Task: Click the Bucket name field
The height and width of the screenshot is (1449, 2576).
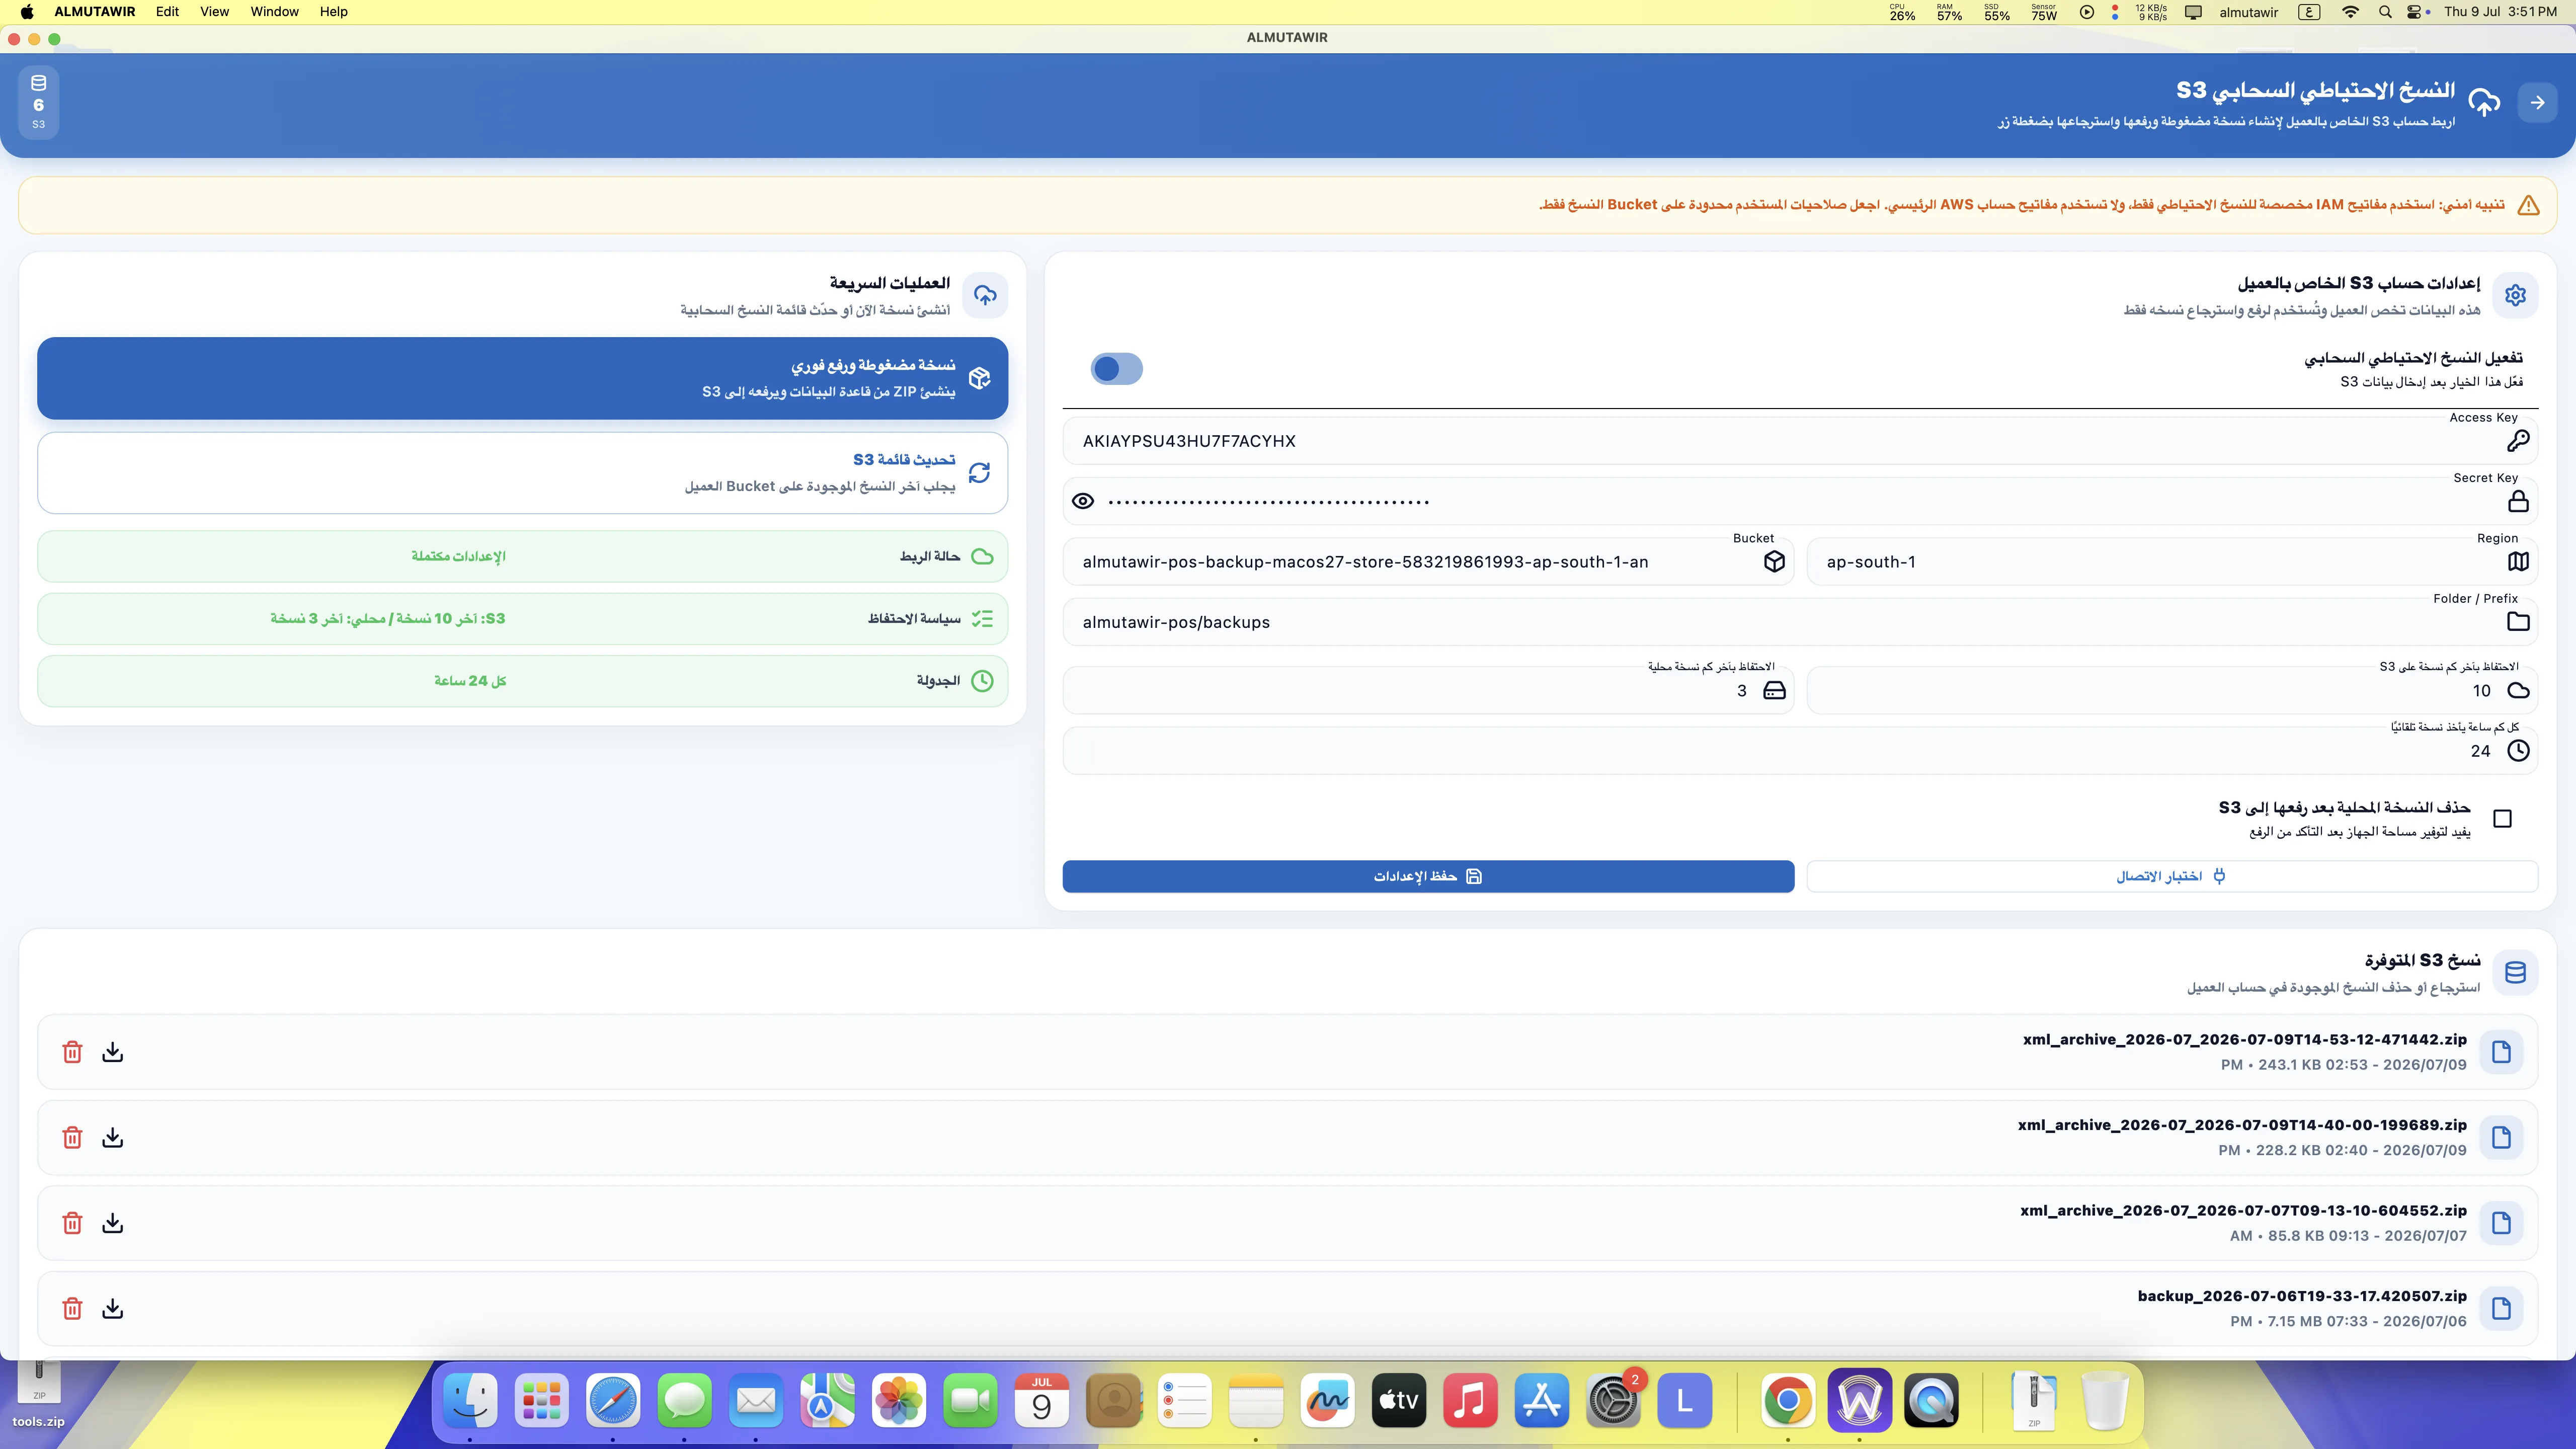Action: click(1428, 562)
